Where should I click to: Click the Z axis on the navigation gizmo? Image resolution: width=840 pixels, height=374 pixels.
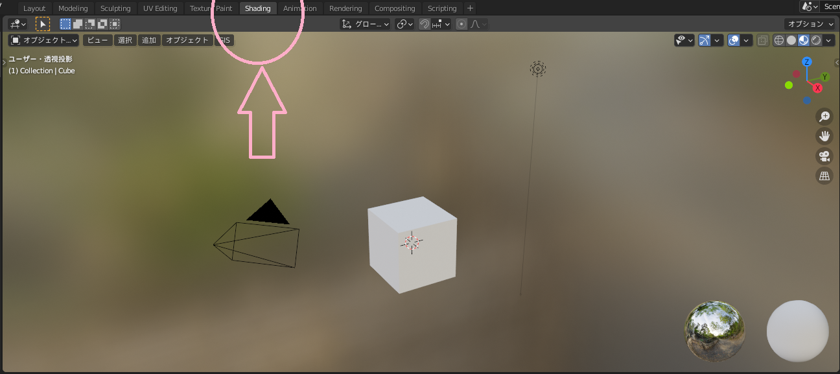click(806, 61)
